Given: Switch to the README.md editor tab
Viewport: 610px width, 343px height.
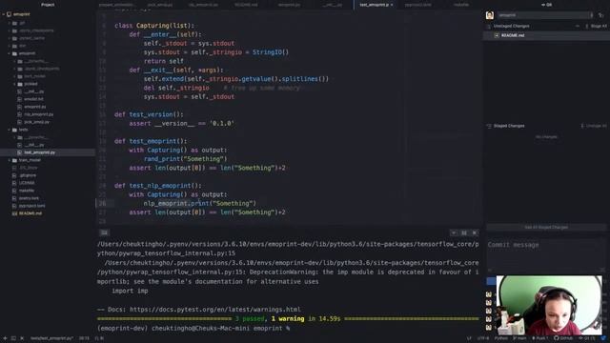Looking at the screenshot, I should pos(246,5).
